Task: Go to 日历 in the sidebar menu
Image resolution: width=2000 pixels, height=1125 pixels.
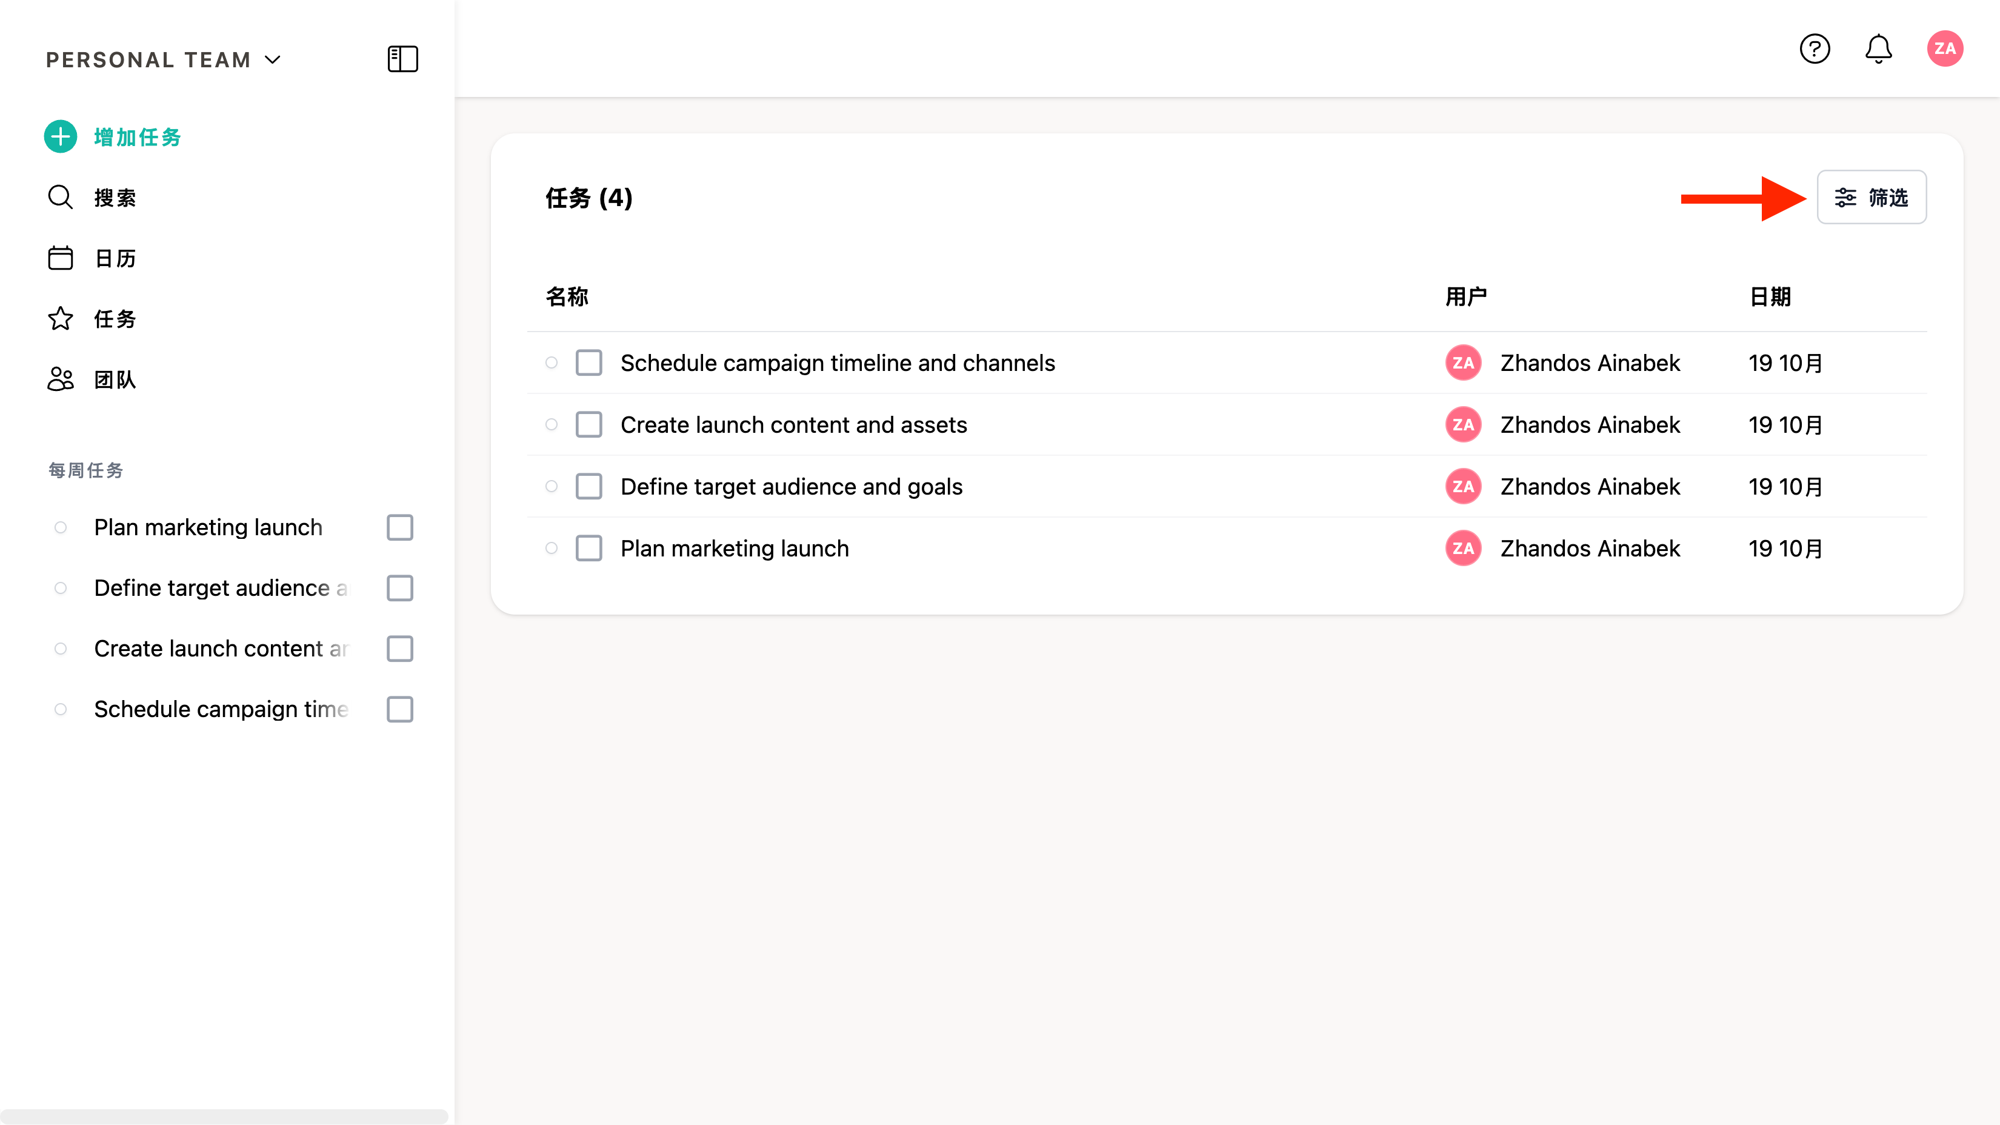Action: click(115, 259)
